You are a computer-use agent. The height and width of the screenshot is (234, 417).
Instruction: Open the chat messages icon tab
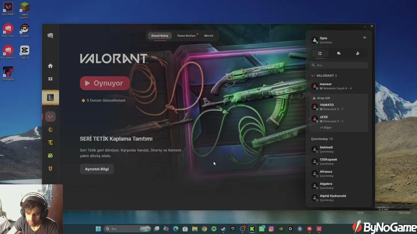(x=339, y=53)
